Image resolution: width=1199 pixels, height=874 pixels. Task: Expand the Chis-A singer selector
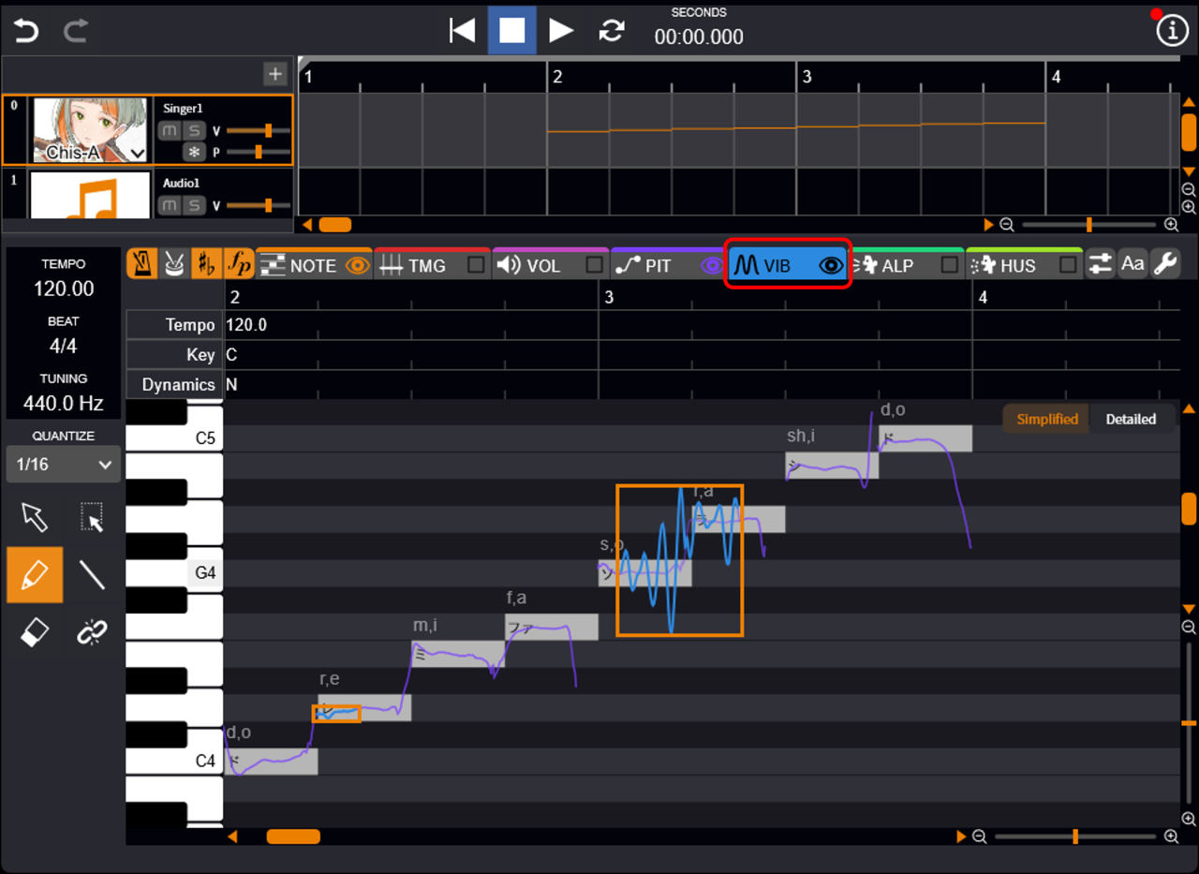138,153
